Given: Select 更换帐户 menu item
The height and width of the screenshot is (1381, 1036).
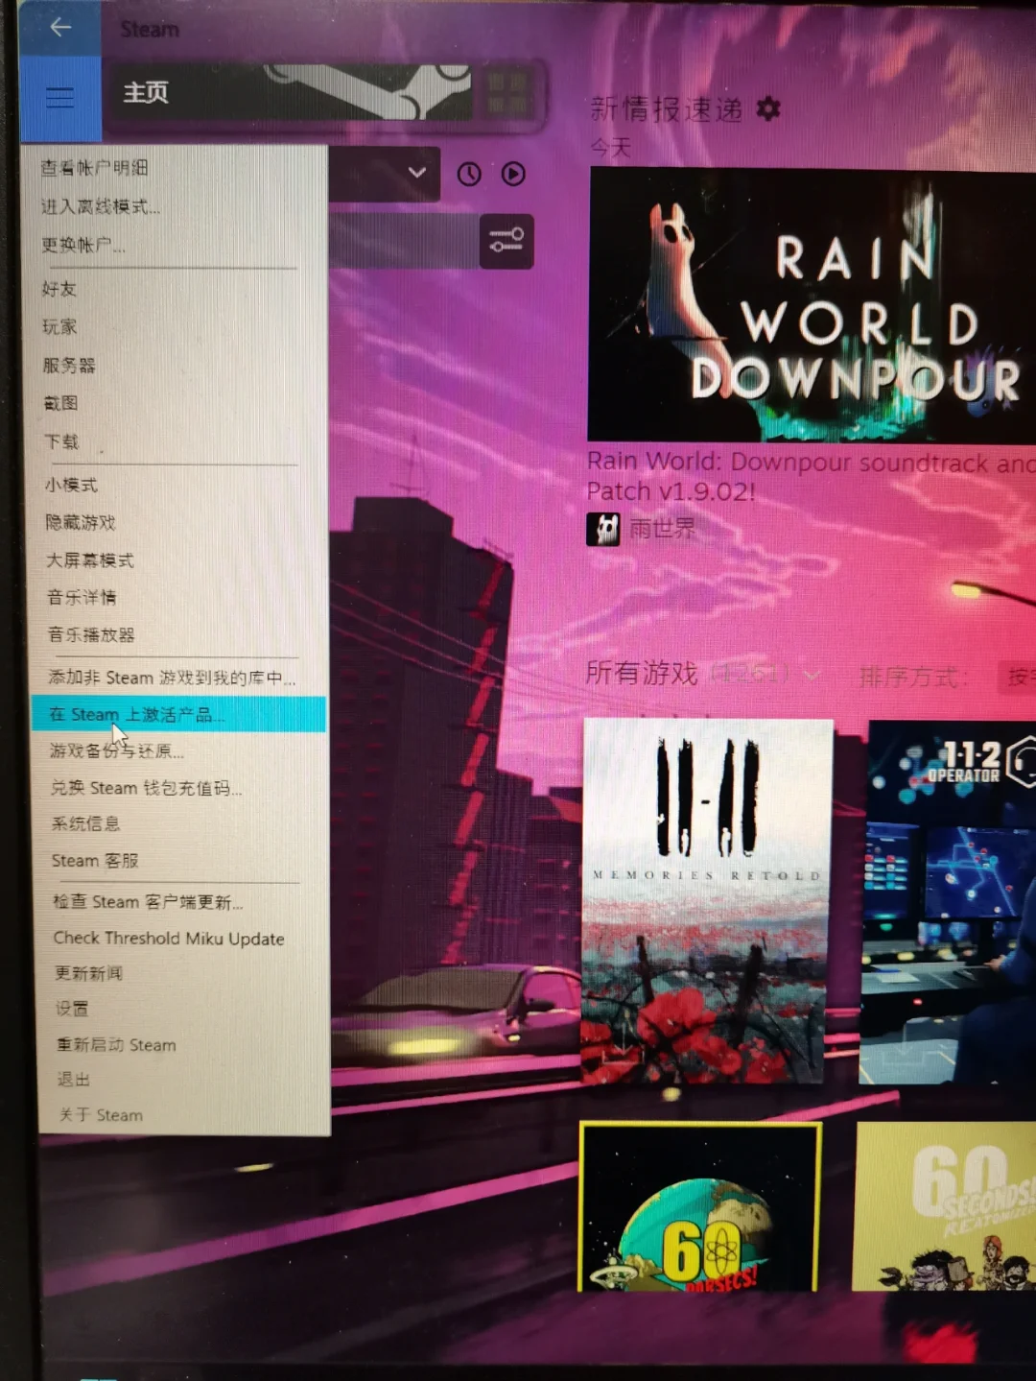Looking at the screenshot, I should pos(82,245).
